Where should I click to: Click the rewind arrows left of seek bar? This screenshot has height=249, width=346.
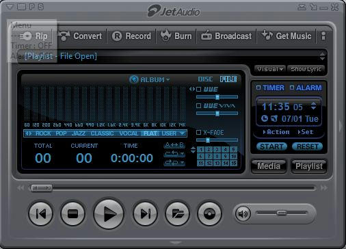[21, 188]
